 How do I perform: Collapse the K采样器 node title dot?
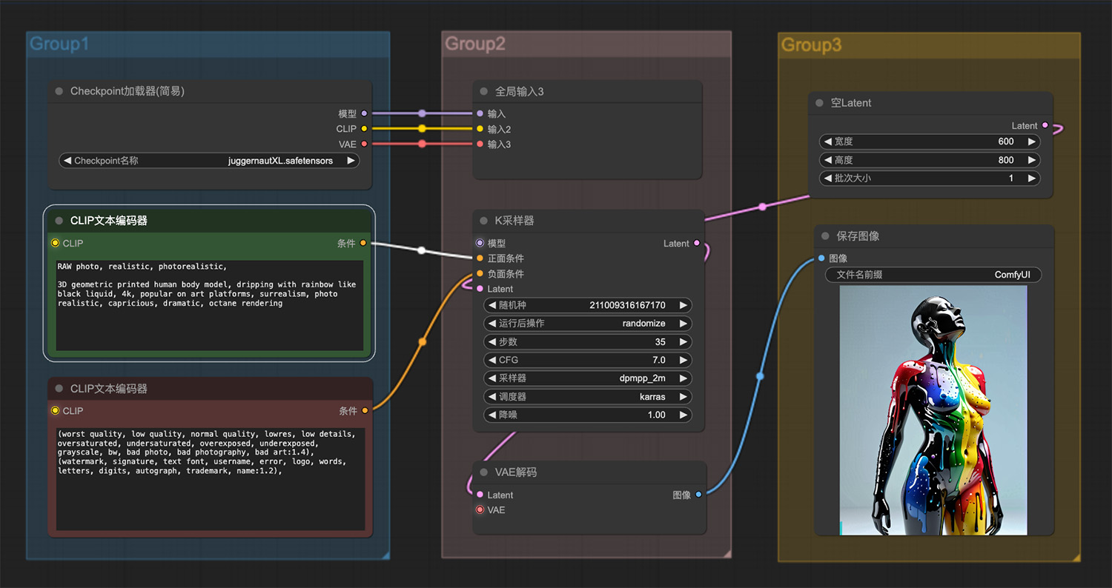(484, 221)
